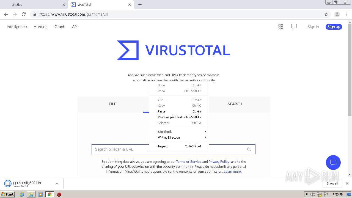
Task: Open the comments speech bubble in header
Action: pyautogui.click(x=294, y=27)
